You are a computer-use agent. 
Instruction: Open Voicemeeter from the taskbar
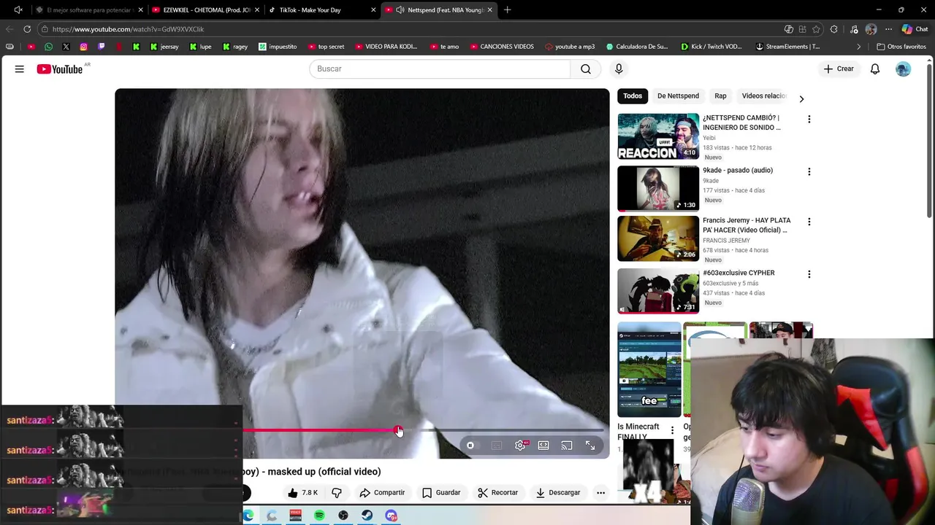[x=296, y=516]
